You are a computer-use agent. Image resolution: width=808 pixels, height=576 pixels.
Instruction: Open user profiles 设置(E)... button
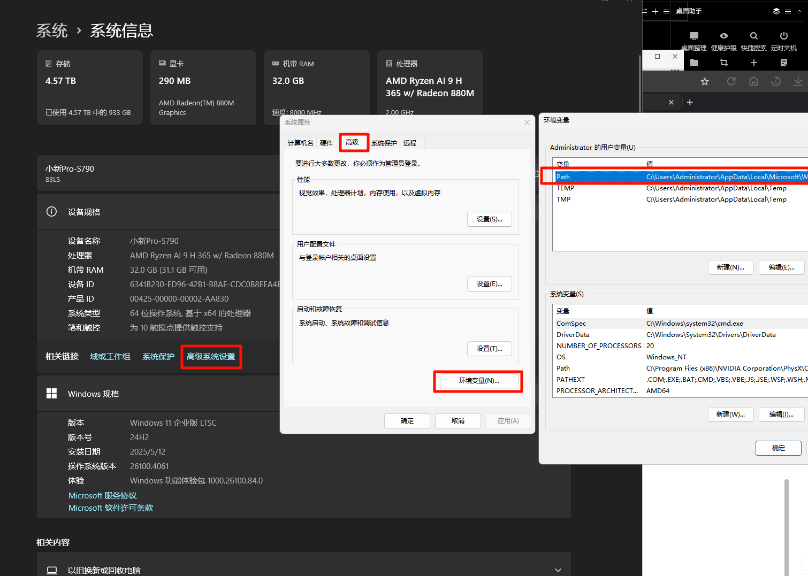click(x=490, y=284)
